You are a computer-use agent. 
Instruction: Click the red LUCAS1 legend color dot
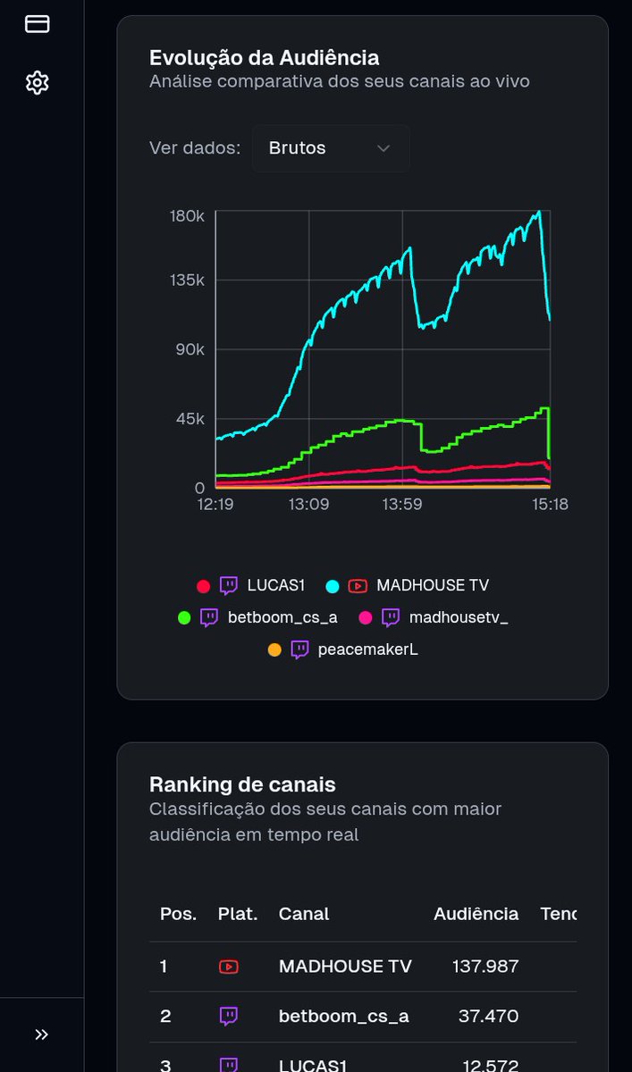203,586
